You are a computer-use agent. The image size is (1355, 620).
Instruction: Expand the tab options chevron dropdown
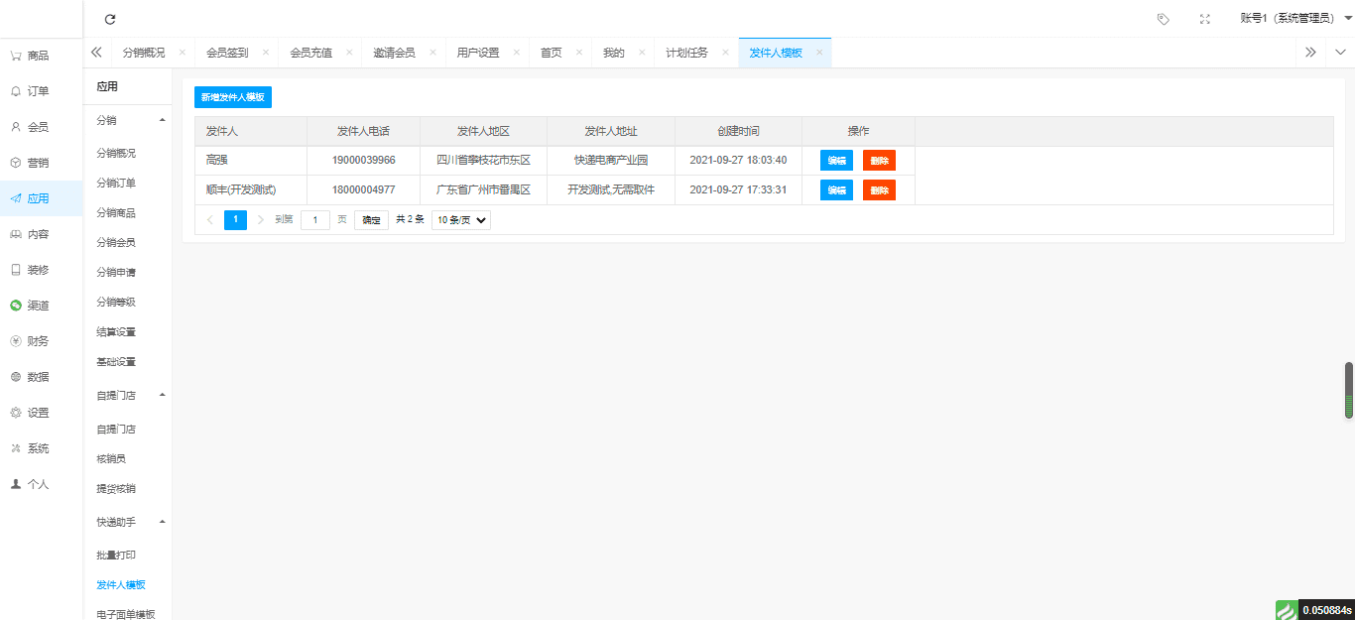pyautogui.click(x=1340, y=53)
